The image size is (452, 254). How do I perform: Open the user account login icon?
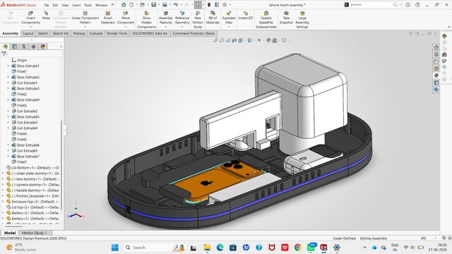(x=408, y=5)
